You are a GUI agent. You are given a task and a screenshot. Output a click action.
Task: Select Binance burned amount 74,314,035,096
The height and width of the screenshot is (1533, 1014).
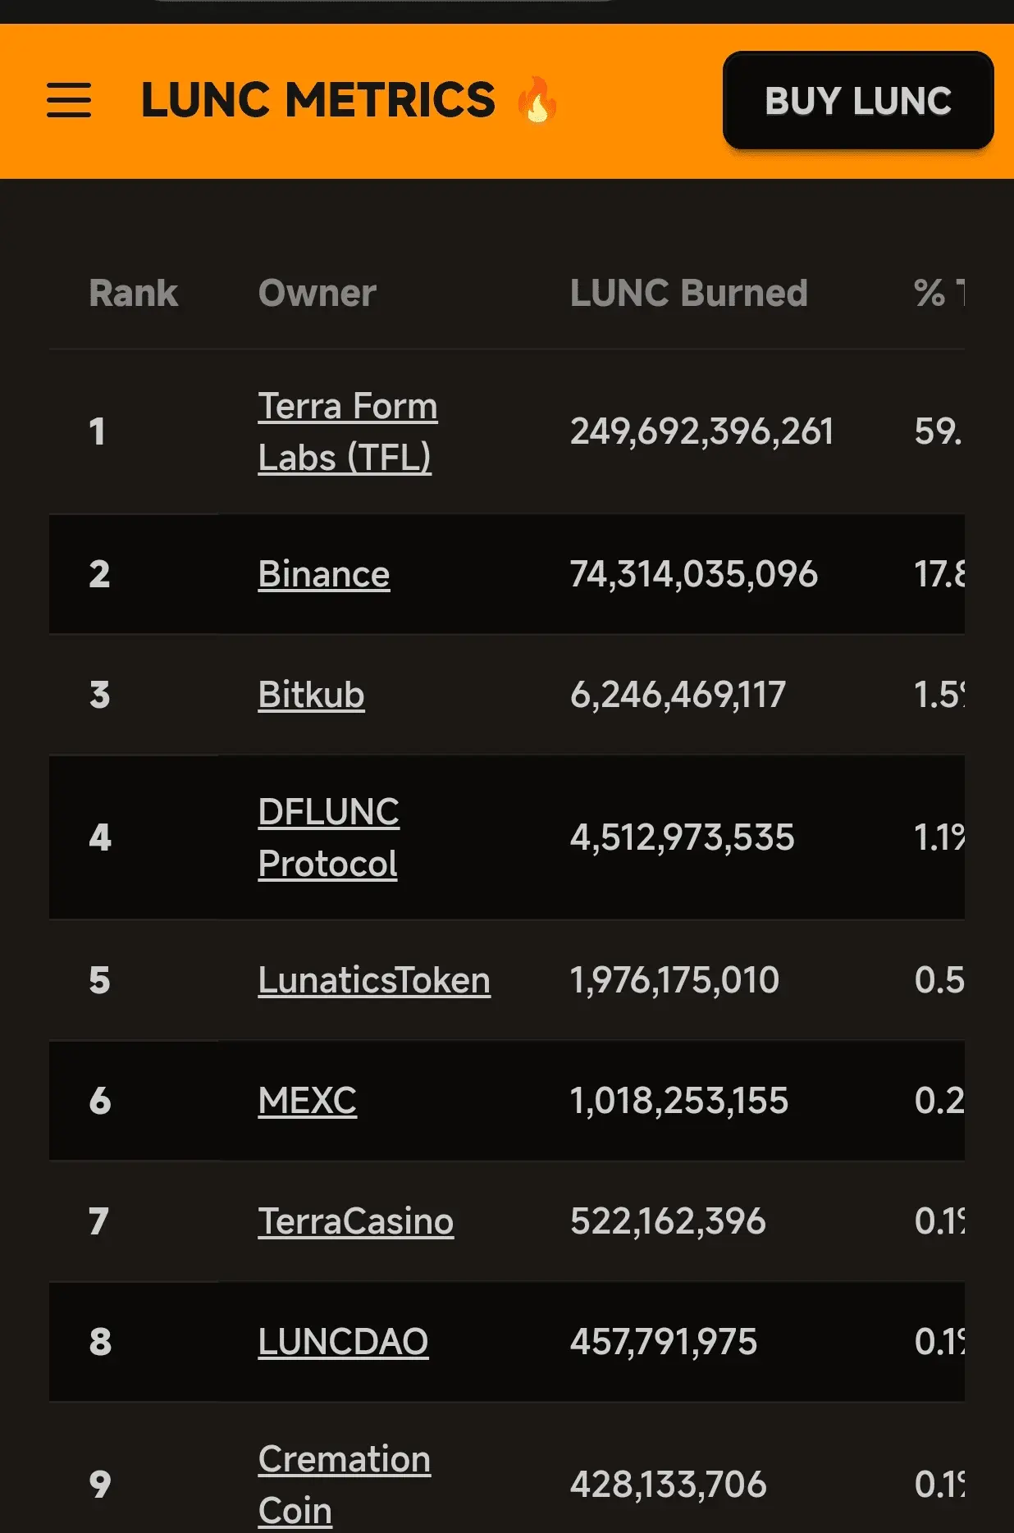coord(694,574)
